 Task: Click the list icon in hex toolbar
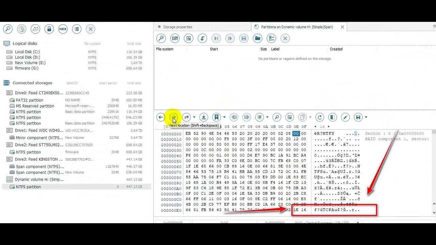click(x=260, y=117)
